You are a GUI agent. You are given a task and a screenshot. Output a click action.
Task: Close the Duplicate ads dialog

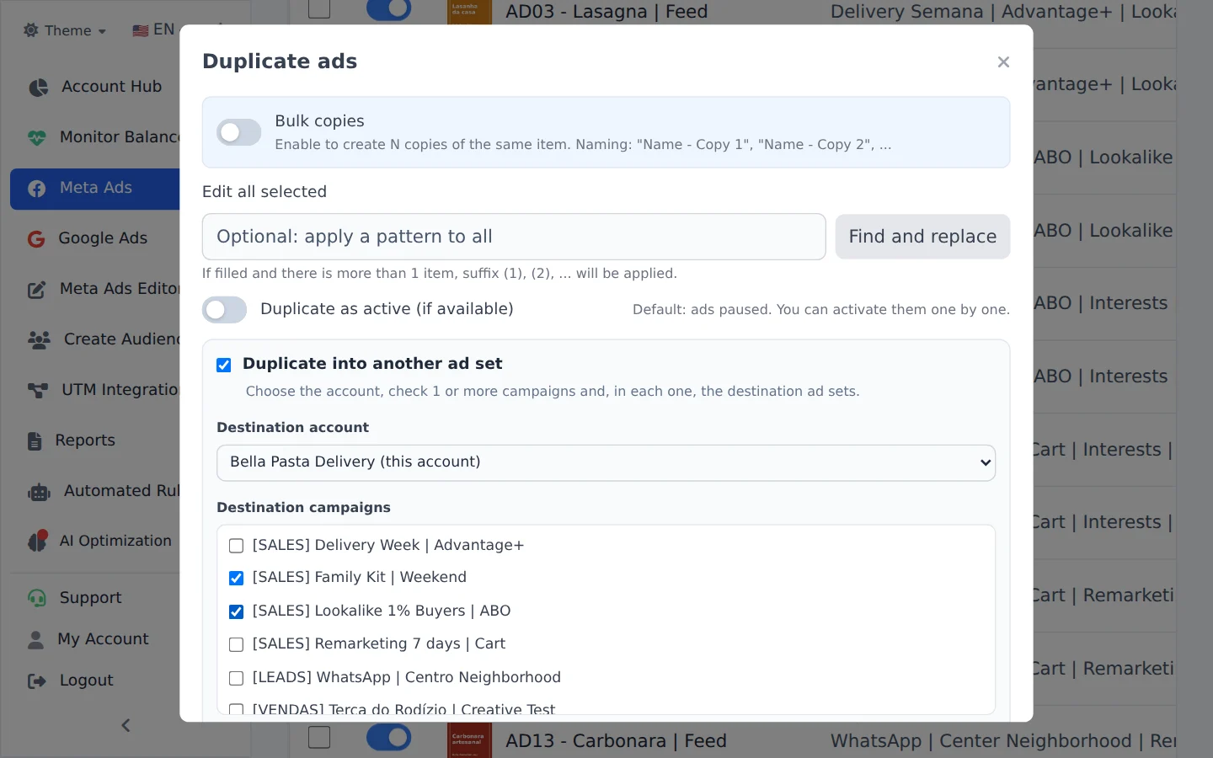click(1003, 62)
